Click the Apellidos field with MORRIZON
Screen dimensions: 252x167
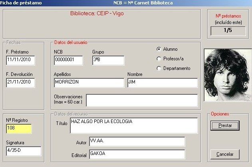(x=89, y=83)
